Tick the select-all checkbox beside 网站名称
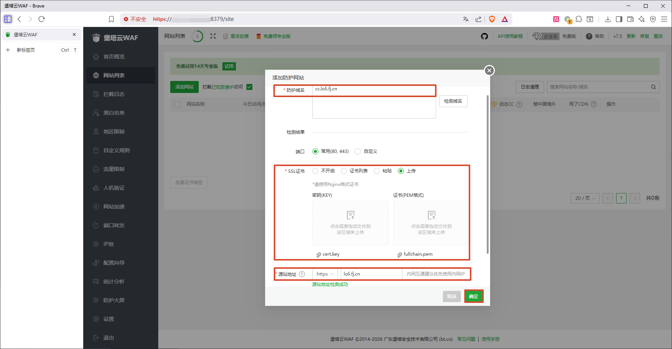The width and height of the screenshot is (672, 349). 177,105
